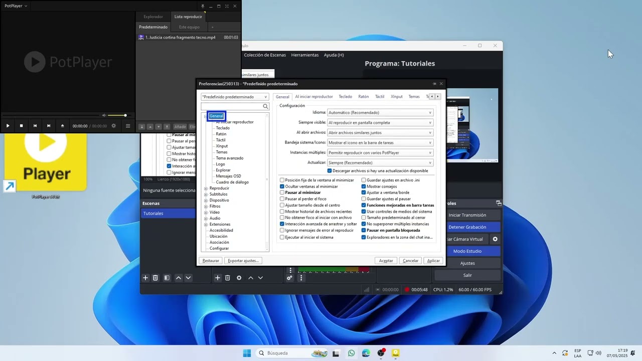642x361 pixels.
Task: Open the Idioma dropdown
Action: 380,113
